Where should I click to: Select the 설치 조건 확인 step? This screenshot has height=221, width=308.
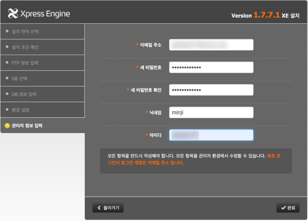click(42, 47)
